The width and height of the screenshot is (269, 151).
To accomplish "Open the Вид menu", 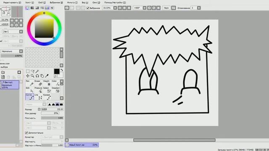I will [85, 3].
